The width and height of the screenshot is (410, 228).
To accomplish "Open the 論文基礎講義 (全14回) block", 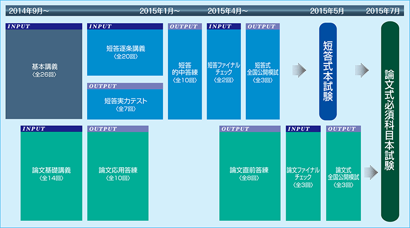I will tap(51, 176).
